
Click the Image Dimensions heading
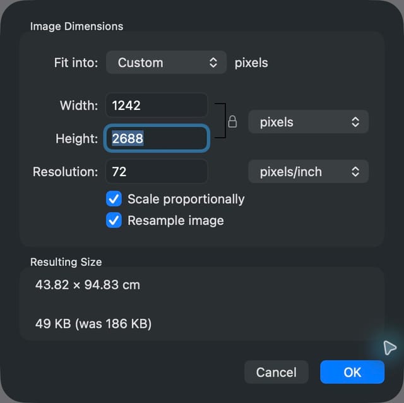77,27
